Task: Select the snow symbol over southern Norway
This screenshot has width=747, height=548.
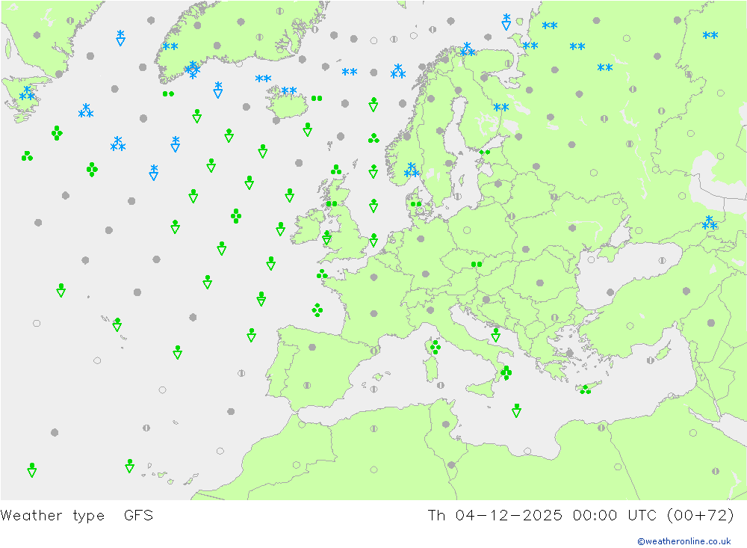Action: point(412,169)
